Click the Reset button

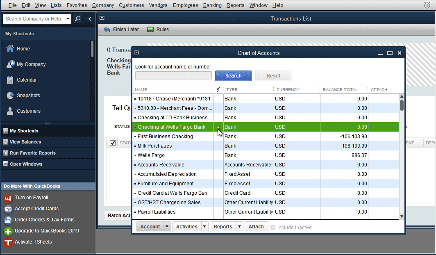(273, 76)
